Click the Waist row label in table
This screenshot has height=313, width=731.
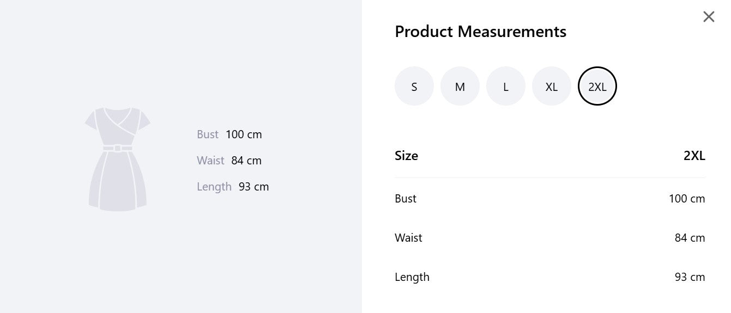point(408,238)
